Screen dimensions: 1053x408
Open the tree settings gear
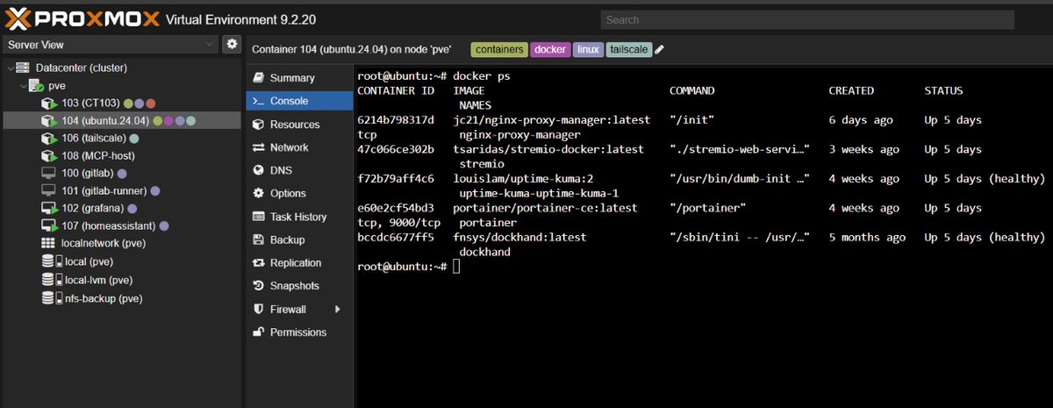(x=232, y=44)
